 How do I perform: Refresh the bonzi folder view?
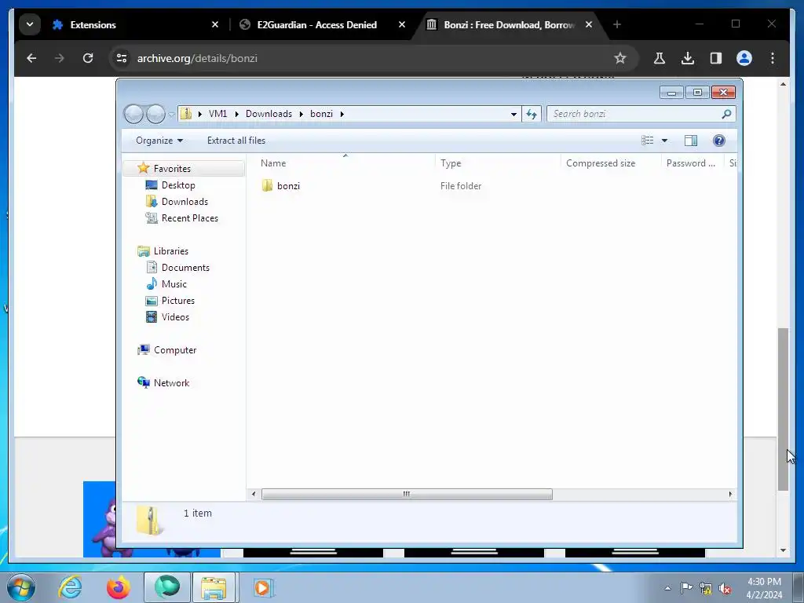click(x=532, y=115)
